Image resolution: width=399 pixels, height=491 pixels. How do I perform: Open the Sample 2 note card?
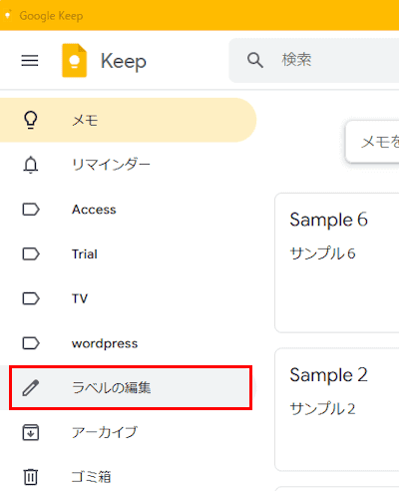[337, 409]
